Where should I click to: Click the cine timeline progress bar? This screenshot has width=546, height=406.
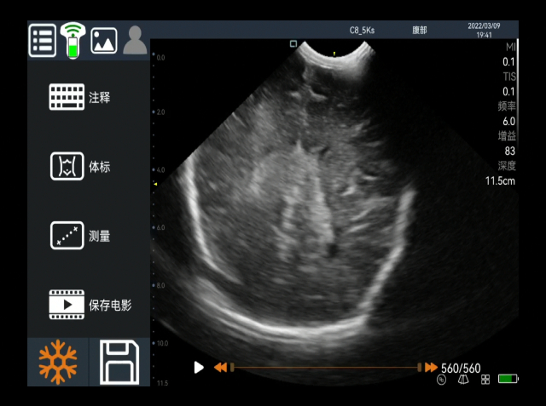(x=326, y=368)
